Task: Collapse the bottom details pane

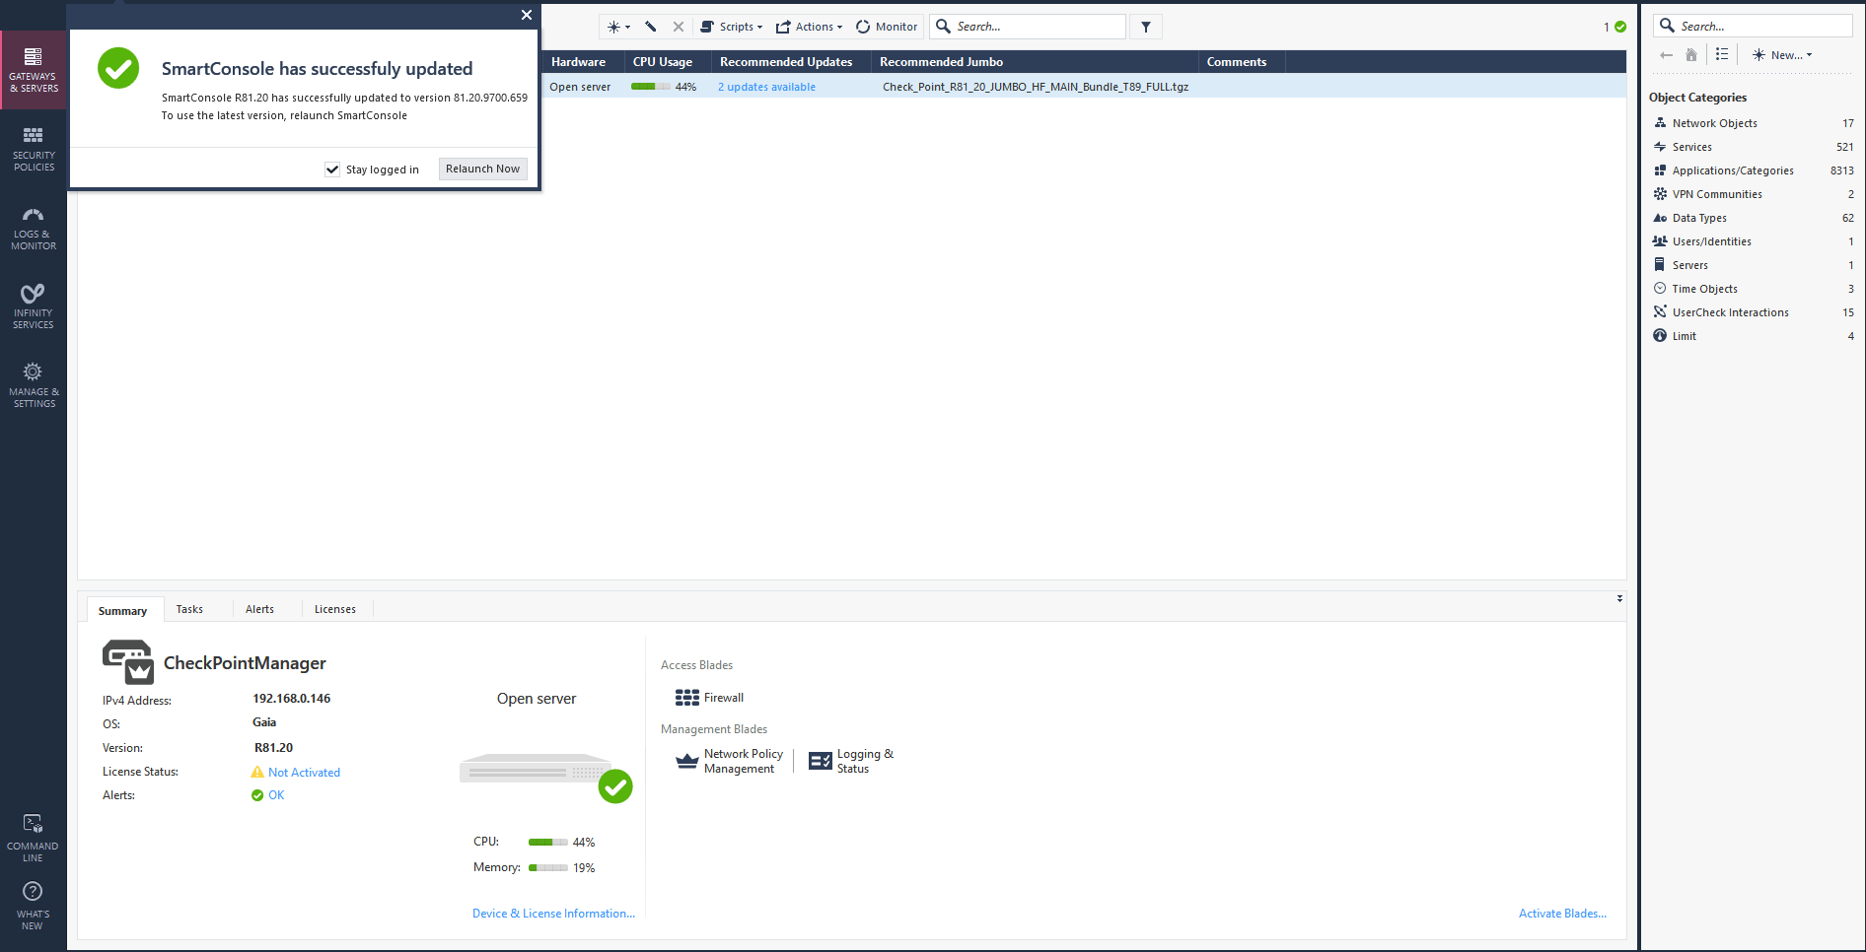Action: coord(1619,598)
